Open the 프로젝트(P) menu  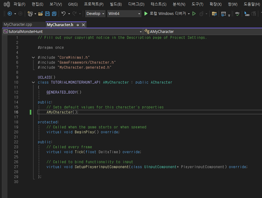pyautogui.click(x=94, y=4)
